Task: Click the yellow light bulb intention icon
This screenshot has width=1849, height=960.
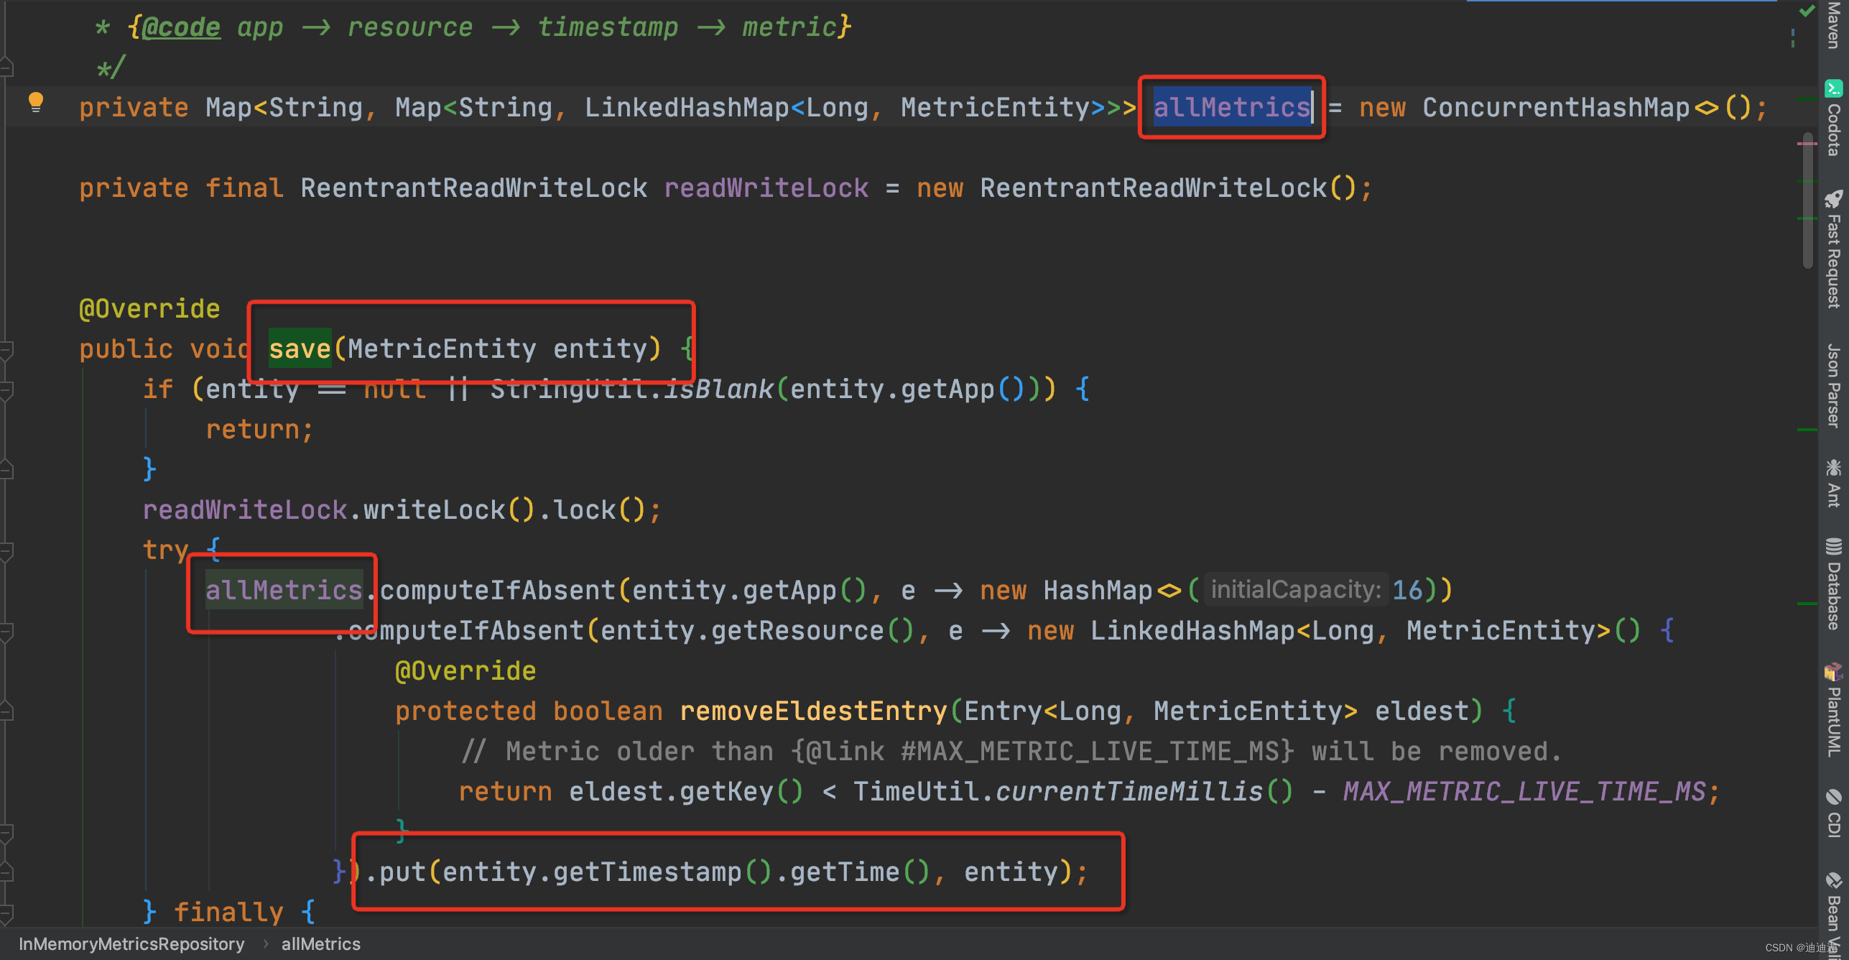Action: pyautogui.click(x=35, y=103)
